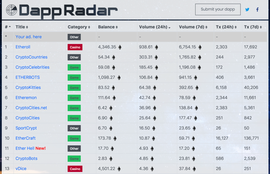Click Ethereum icon beside balance 6.70
Screen dimensions: 270x174
click(111, 128)
